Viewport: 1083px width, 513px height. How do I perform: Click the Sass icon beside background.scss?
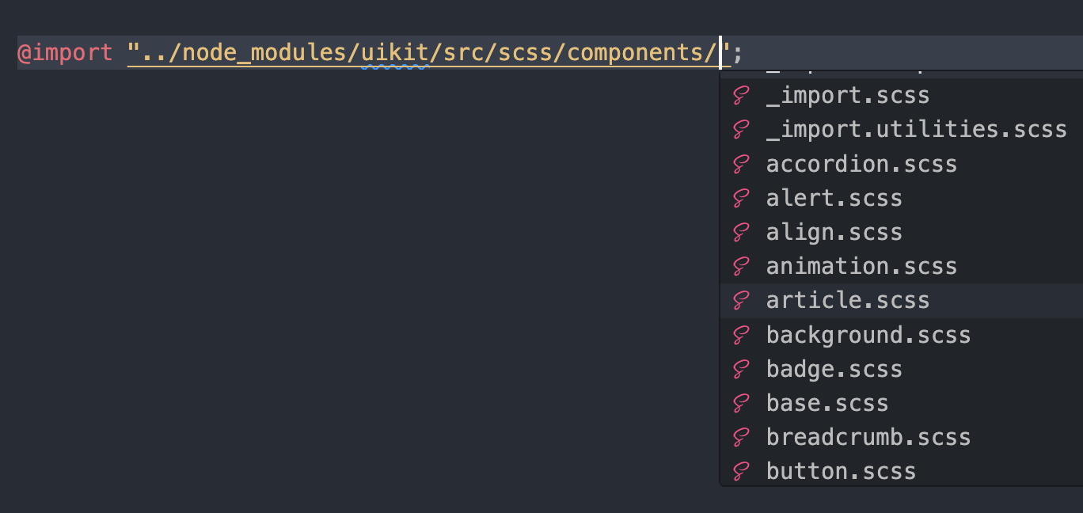pos(741,336)
